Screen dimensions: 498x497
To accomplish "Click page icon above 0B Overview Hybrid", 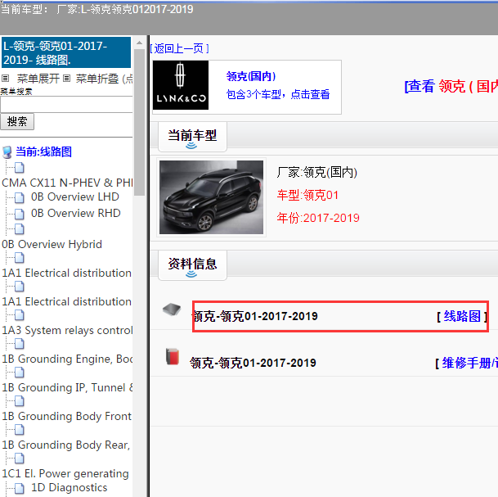I will [x=20, y=228].
